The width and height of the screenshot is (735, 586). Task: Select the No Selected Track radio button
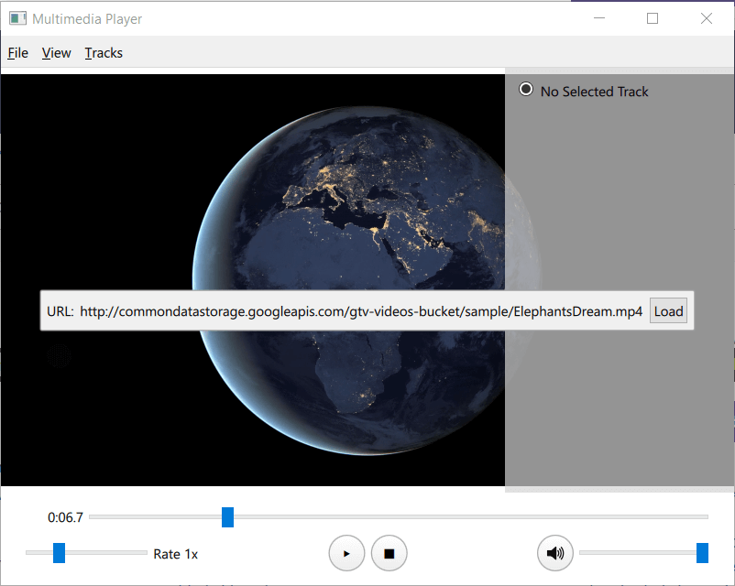526,90
